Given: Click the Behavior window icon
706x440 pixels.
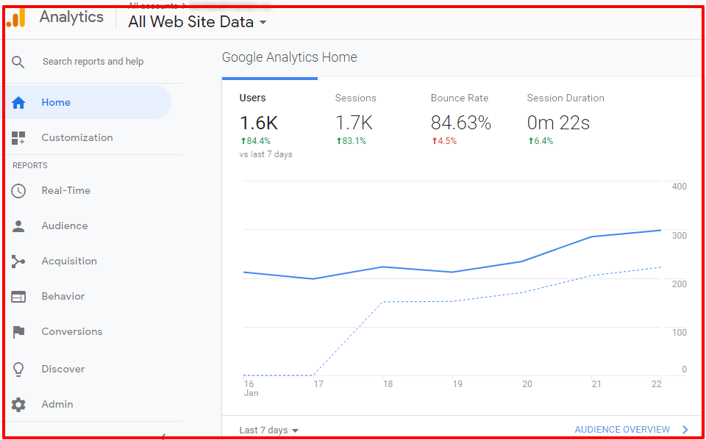Looking at the screenshot, I should 18,297.
